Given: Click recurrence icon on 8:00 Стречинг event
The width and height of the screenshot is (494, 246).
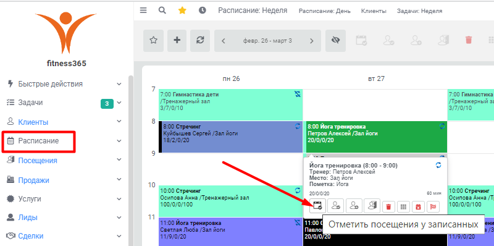Looking at the screenshot, I should (x=298, y=126).
